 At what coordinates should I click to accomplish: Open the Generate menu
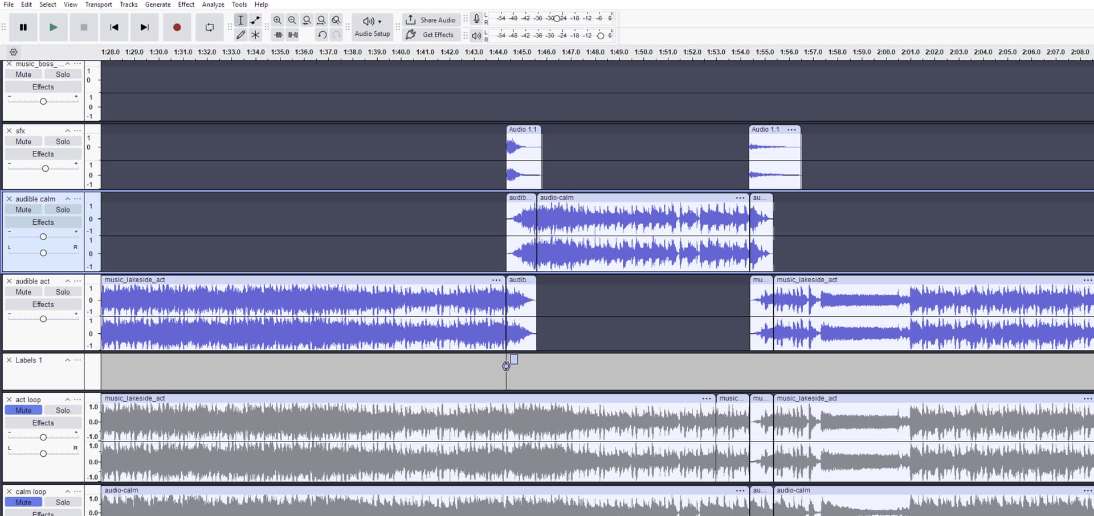[x=158, y=5]
